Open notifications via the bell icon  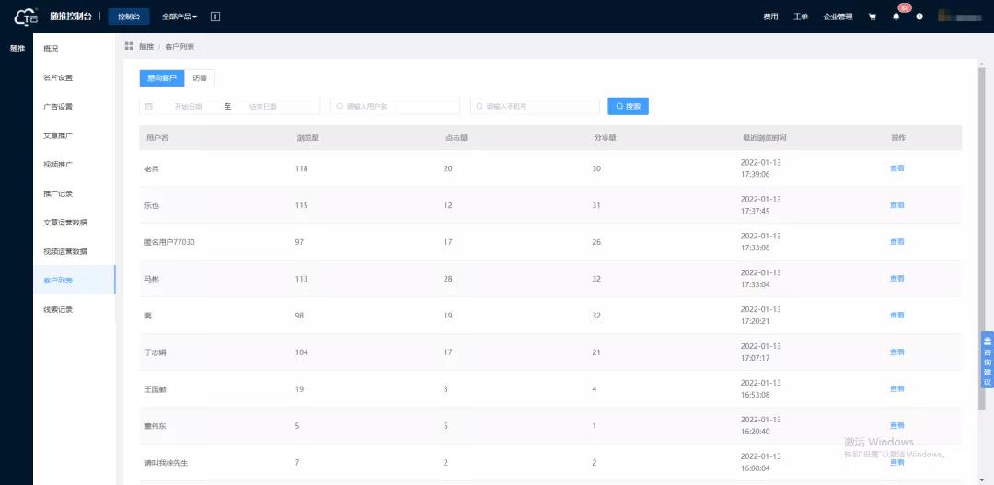tap(896, 17)
